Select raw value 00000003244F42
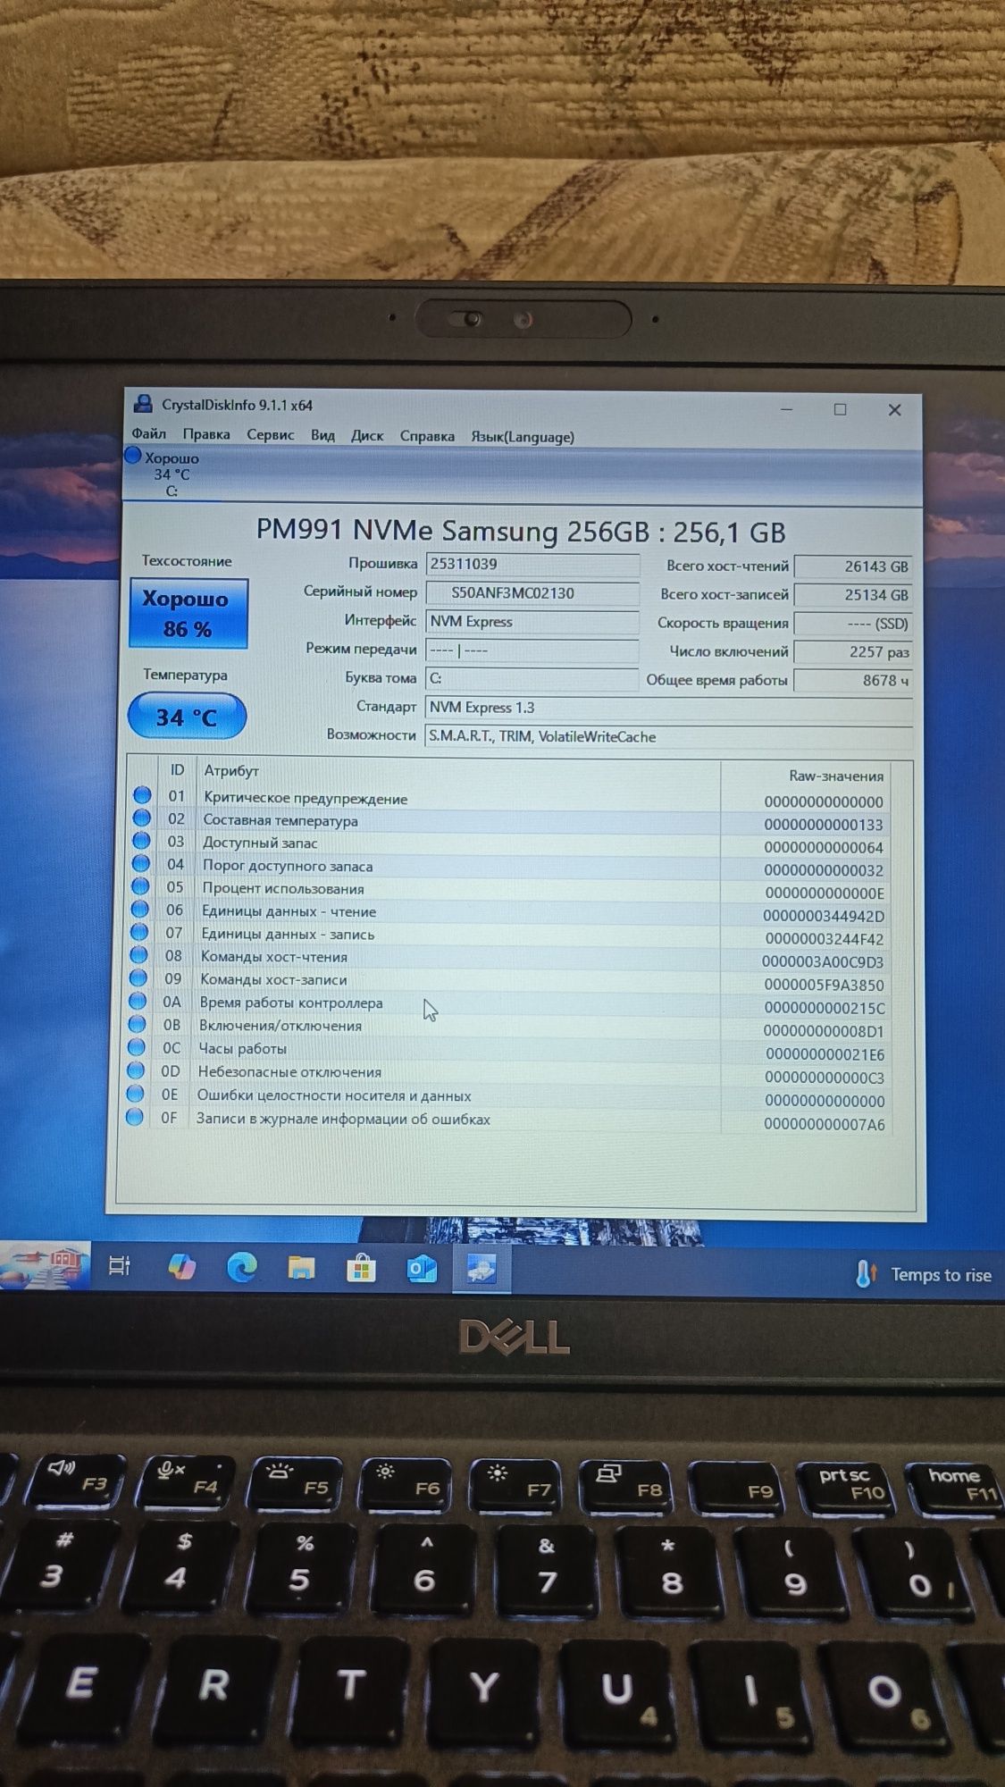1005x1787 pixels. pyautogui.click(x=825, y=939)
